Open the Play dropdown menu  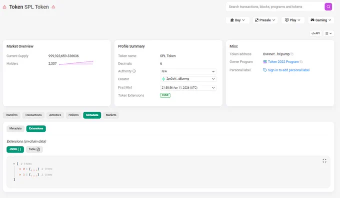tap(292, 20)
